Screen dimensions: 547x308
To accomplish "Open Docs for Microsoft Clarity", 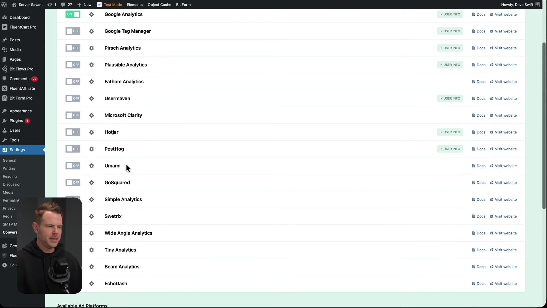I will (479, 115).
